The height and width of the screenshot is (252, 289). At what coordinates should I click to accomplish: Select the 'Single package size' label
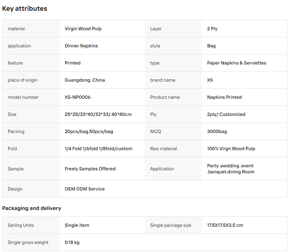coord(171,225)
